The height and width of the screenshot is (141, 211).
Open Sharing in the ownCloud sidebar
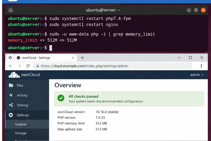(27, 105)
